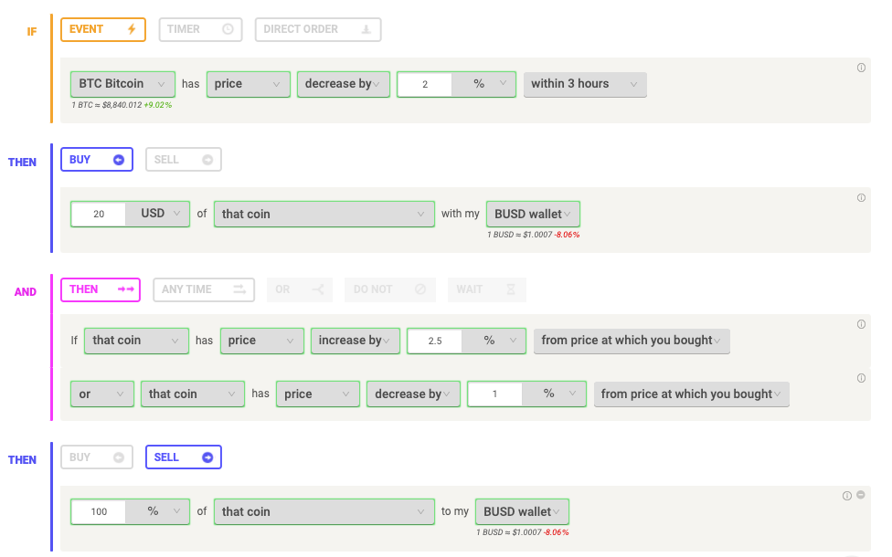892x557 pixels.
Task: Click the 20 USD amount field
Action: tap(99, 215)
